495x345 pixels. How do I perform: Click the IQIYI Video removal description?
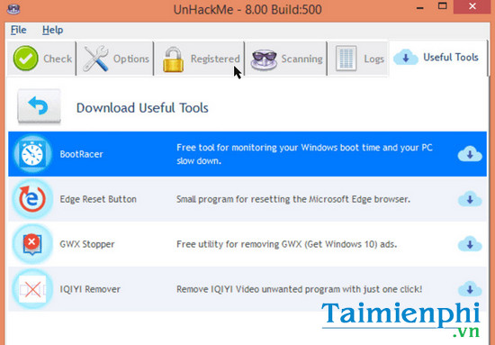pyautogui.click(x=300, y=289)
